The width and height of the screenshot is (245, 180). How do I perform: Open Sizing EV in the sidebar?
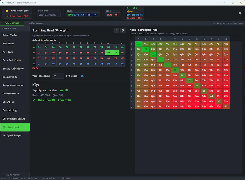pos(15,102)
